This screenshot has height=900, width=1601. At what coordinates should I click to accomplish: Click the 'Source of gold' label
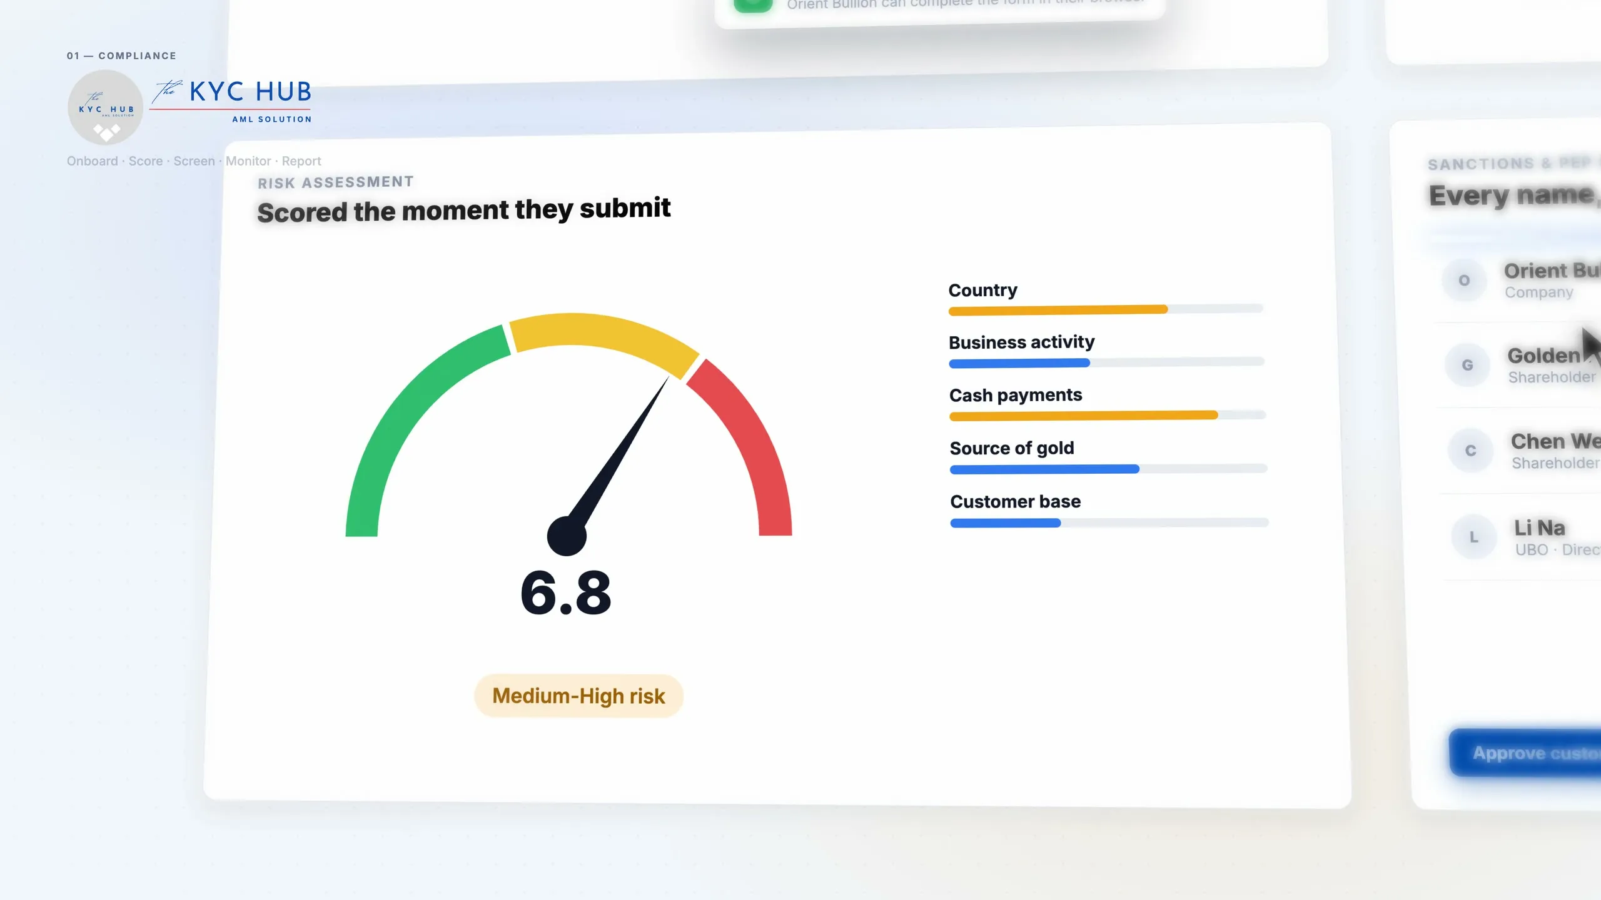1012,448
